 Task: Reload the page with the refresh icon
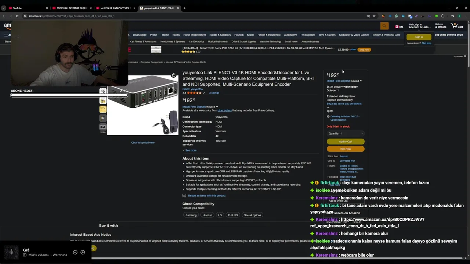[17, 16]
